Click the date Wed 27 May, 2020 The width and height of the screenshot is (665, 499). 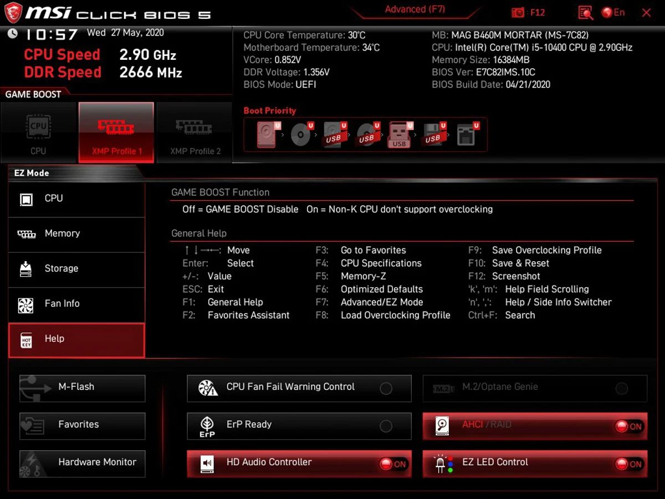[x=125, y=33]
